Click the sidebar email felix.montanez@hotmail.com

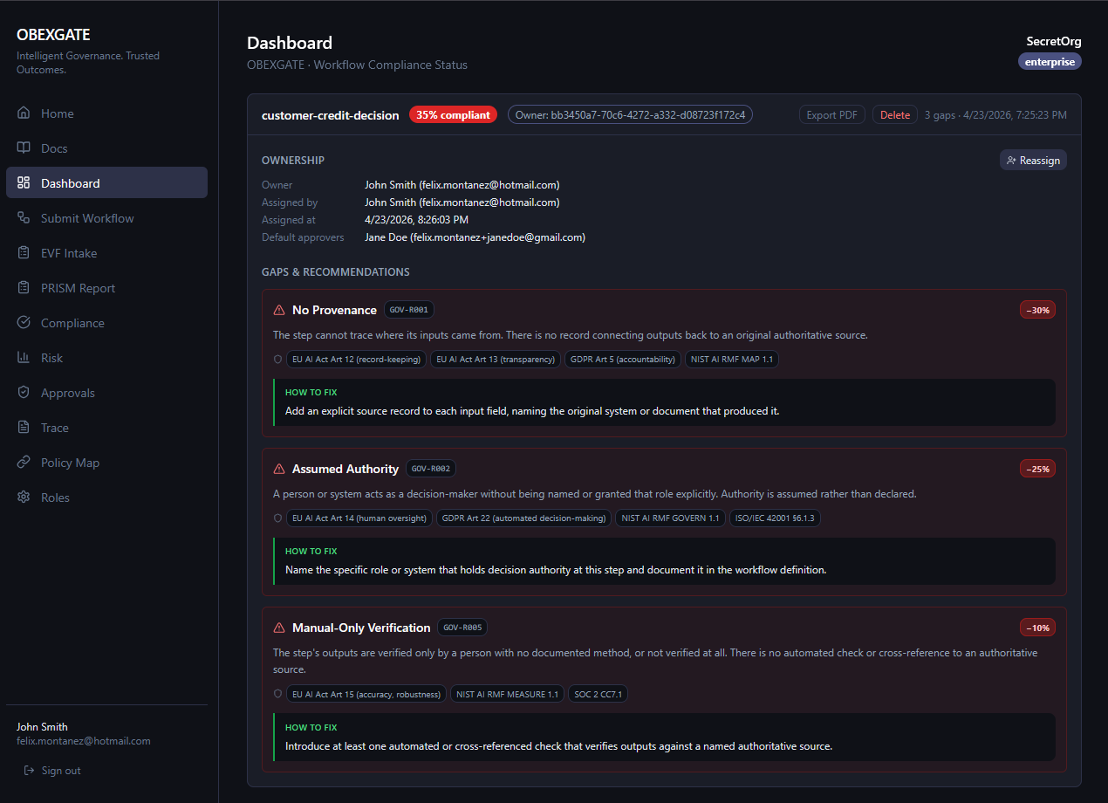coord(84,741)
